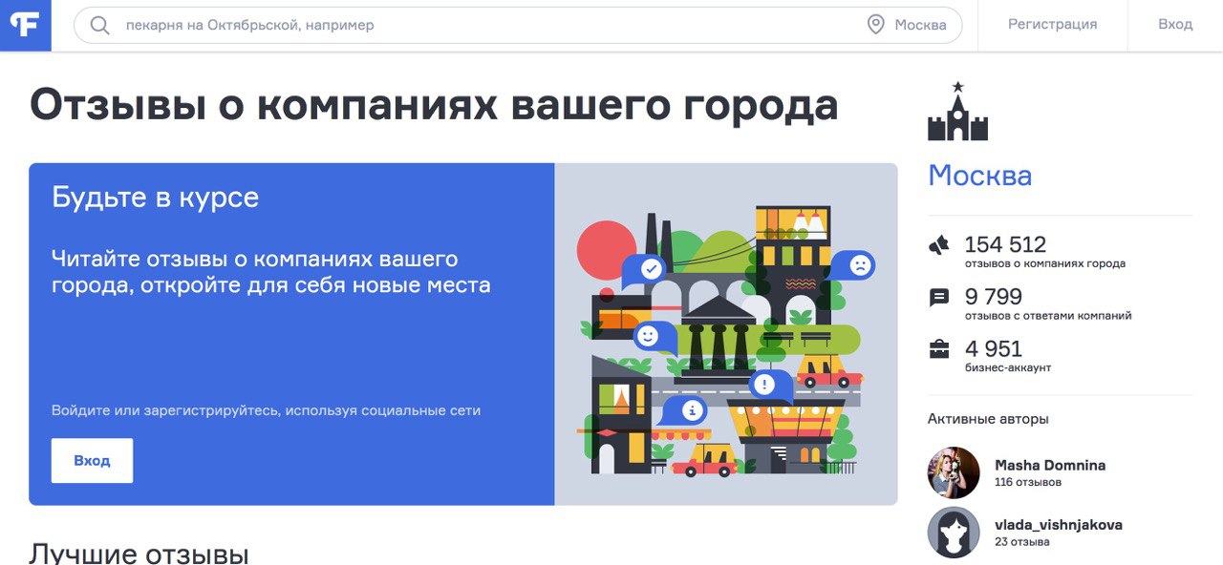Image resolution: width=1223 pixels, height=565 pixels.
Task: Click the white Вход button in banner
Action: [92, 460]
